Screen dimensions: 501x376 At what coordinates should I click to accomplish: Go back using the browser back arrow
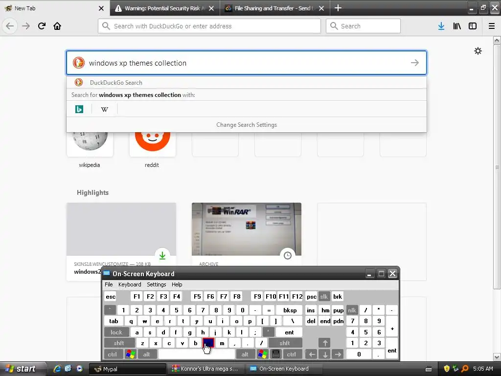pyautogui.click(x=10, y=26)
